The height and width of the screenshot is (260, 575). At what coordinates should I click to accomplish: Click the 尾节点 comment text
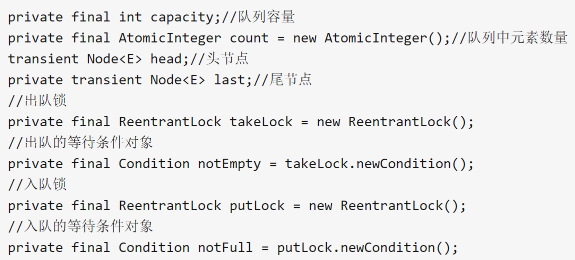[x=291, y=80]
